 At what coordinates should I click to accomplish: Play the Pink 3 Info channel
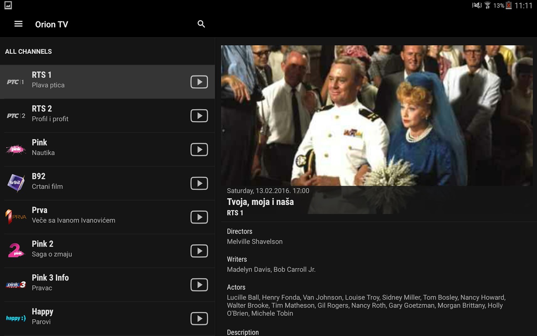pyautogui.click(x=199, y=285)
